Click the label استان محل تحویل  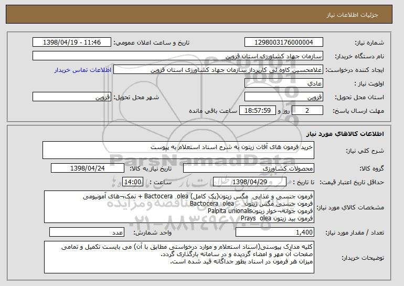(359, 97)
